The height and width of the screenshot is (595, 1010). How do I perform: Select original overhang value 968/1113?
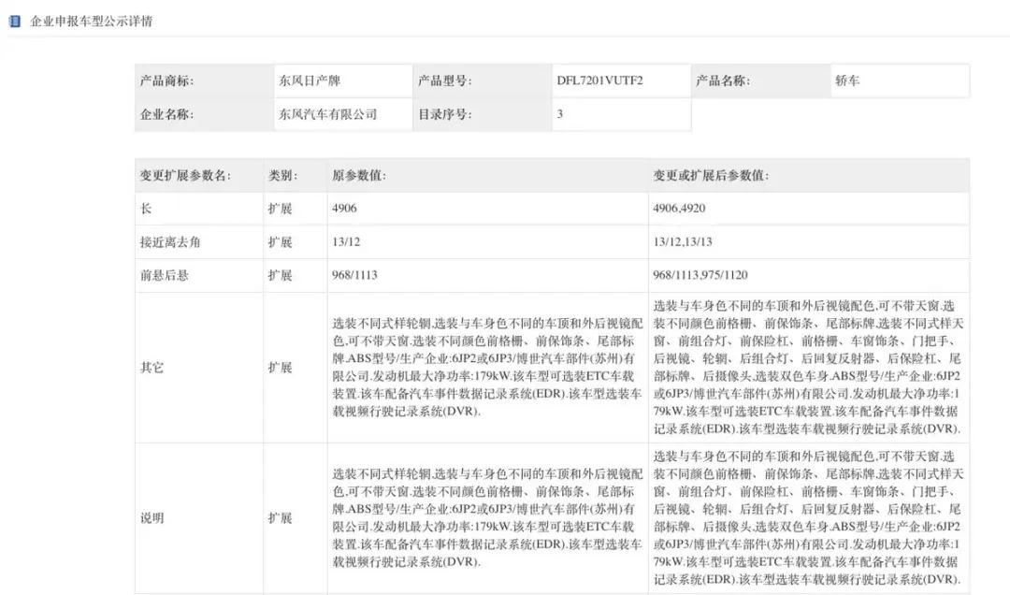(355, 275)
